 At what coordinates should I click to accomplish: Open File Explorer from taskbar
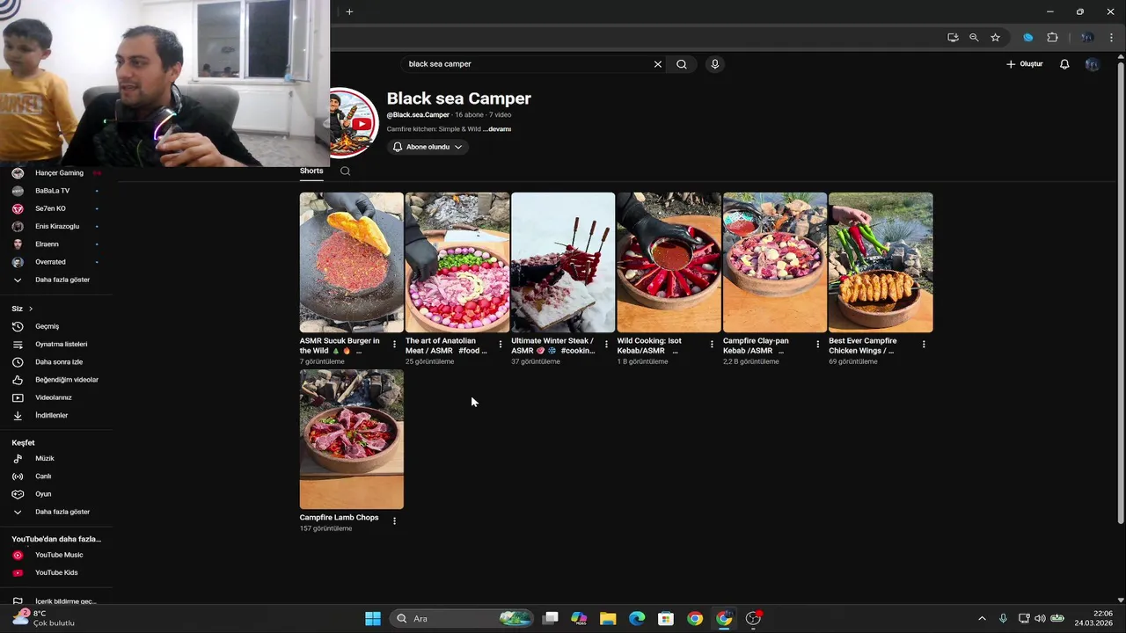[608, 618]
